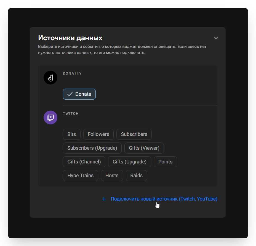Screen dimensions: 256x246
Task: Click the Источники данных heading
Action: (x=70, y=38)
